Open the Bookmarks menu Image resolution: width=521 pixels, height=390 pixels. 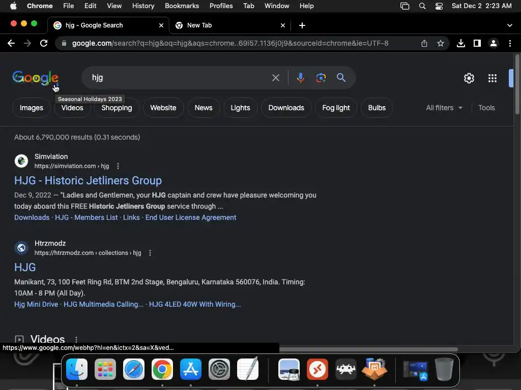pyautogui.click(x=182, y=6)
